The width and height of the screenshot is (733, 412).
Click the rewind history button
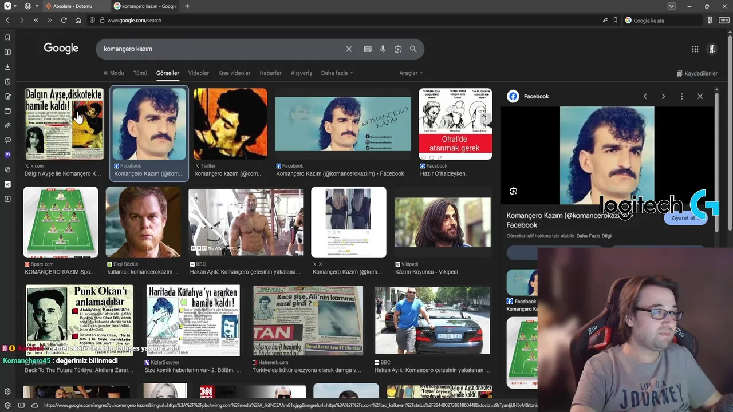click(36, 20)
